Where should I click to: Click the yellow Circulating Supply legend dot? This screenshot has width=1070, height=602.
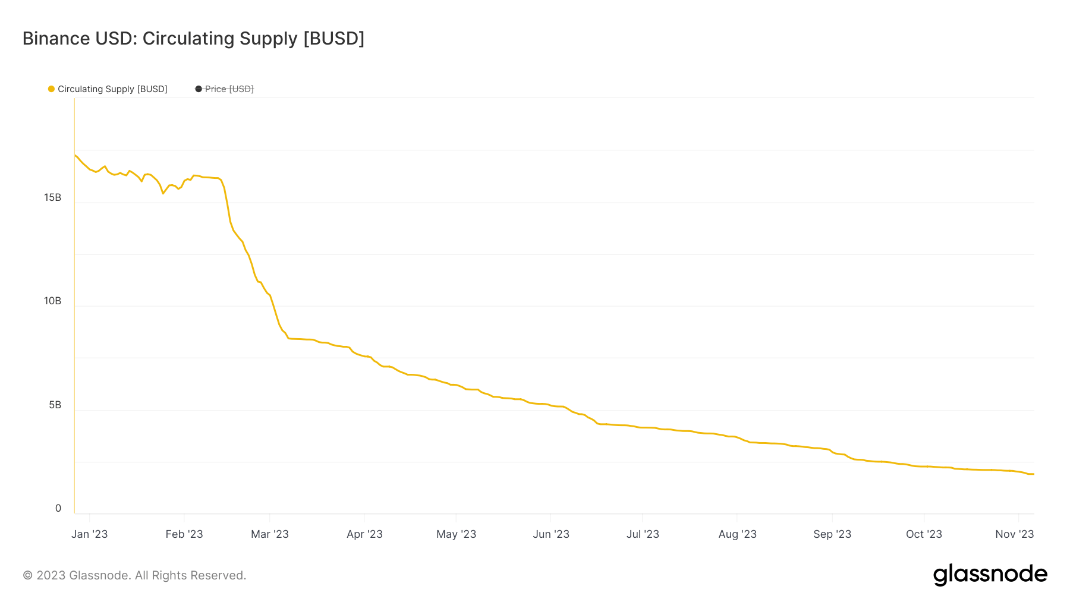click(x=51, y=89)
